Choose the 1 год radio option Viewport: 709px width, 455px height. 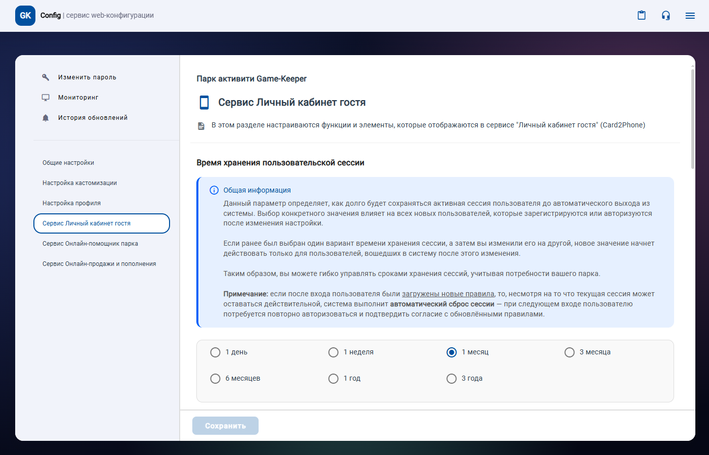pyautogui.click(x=333, y=379)
